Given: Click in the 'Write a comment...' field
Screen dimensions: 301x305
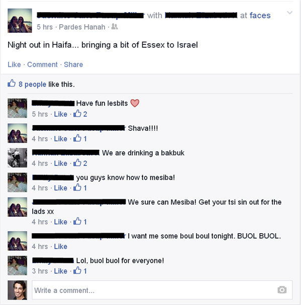Looking at the screenshot, I should pos(162,290).
